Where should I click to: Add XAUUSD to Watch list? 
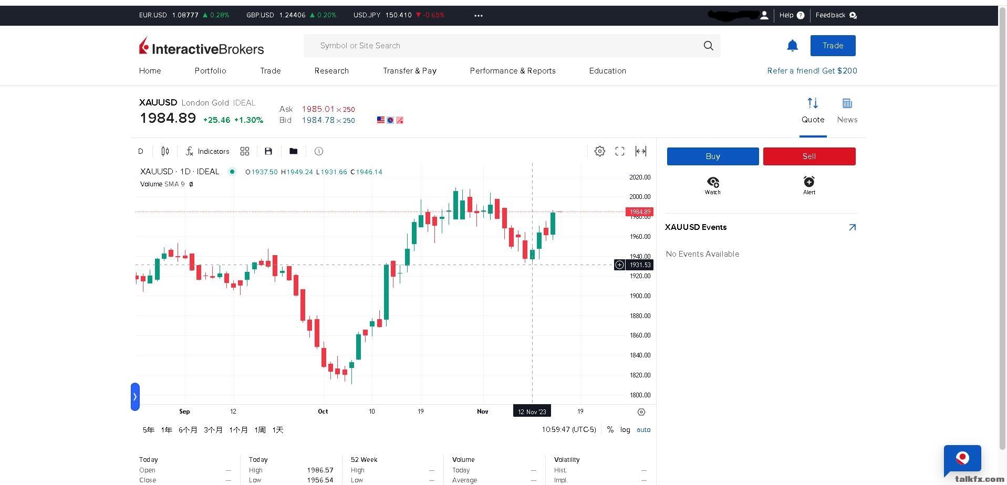(713, 185)
